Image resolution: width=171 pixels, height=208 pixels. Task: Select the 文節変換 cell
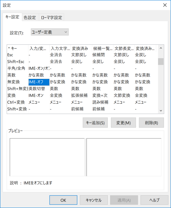tap(122, 95)
